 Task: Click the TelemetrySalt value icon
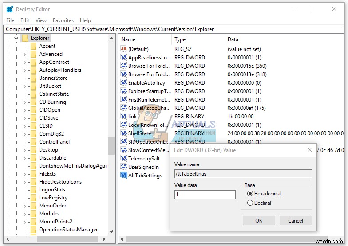tap(123, 158)
